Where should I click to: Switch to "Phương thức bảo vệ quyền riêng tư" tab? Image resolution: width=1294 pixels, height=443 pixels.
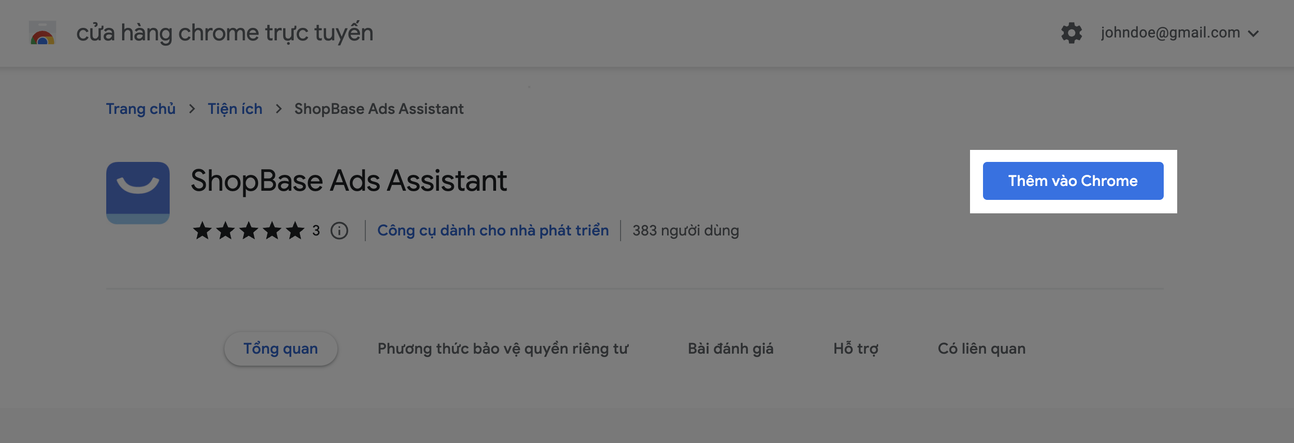tap(503, 348)
